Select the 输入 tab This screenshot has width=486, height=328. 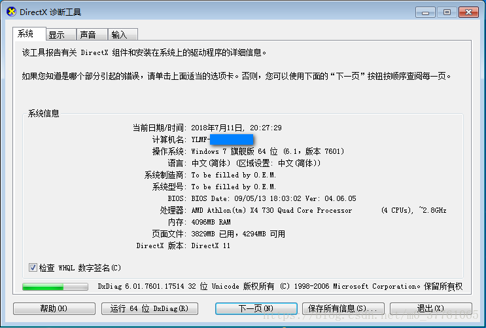point(123,35)
